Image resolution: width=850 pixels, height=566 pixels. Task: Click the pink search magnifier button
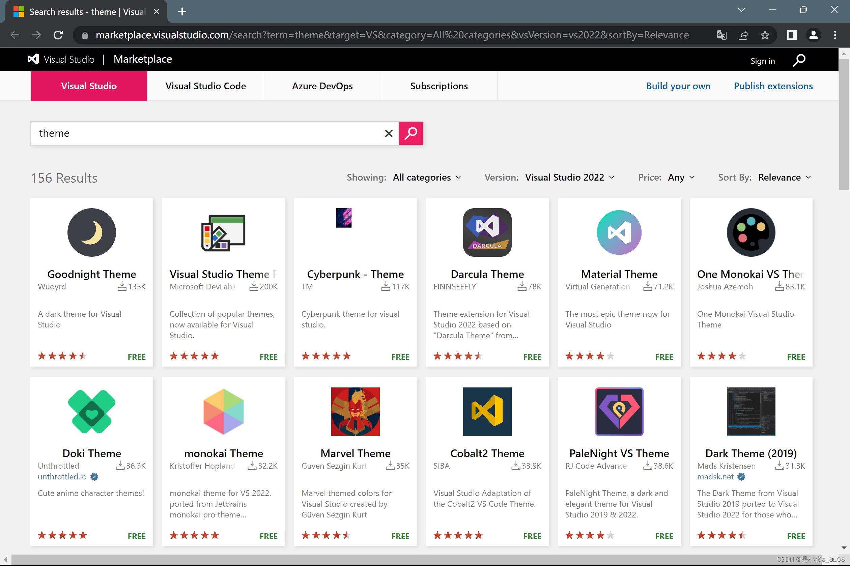pos(410,133)
